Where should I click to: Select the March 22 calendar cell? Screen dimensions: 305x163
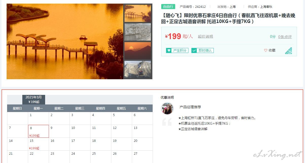(39, 157)
